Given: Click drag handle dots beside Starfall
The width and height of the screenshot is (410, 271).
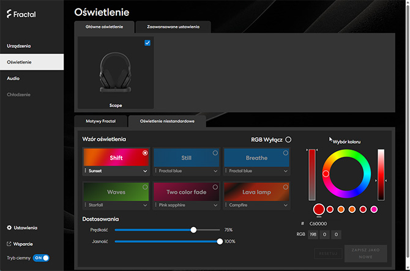Looking at the screenshot, I should 86,205.
